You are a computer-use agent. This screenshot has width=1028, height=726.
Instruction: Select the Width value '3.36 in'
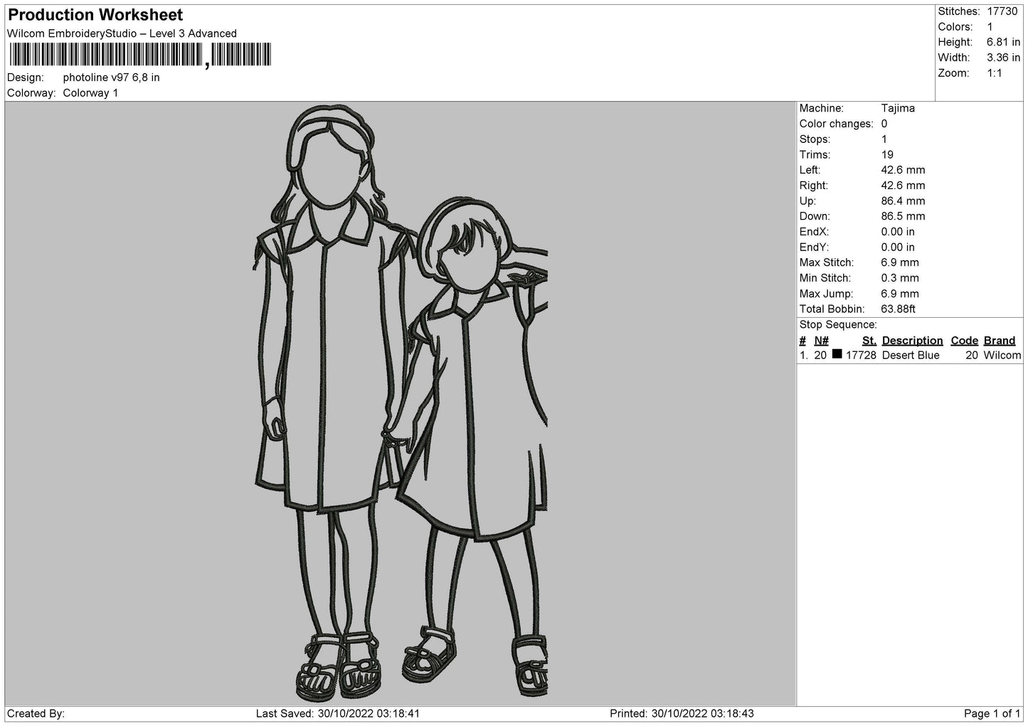(x=1003, y=58)
